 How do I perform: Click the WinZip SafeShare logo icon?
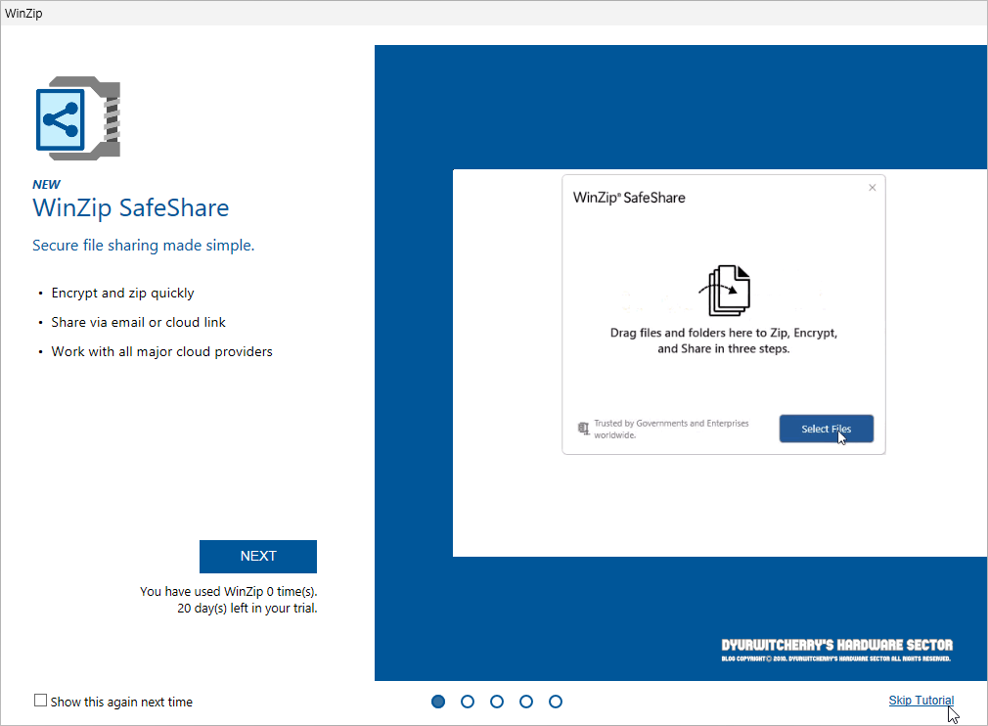77,117
